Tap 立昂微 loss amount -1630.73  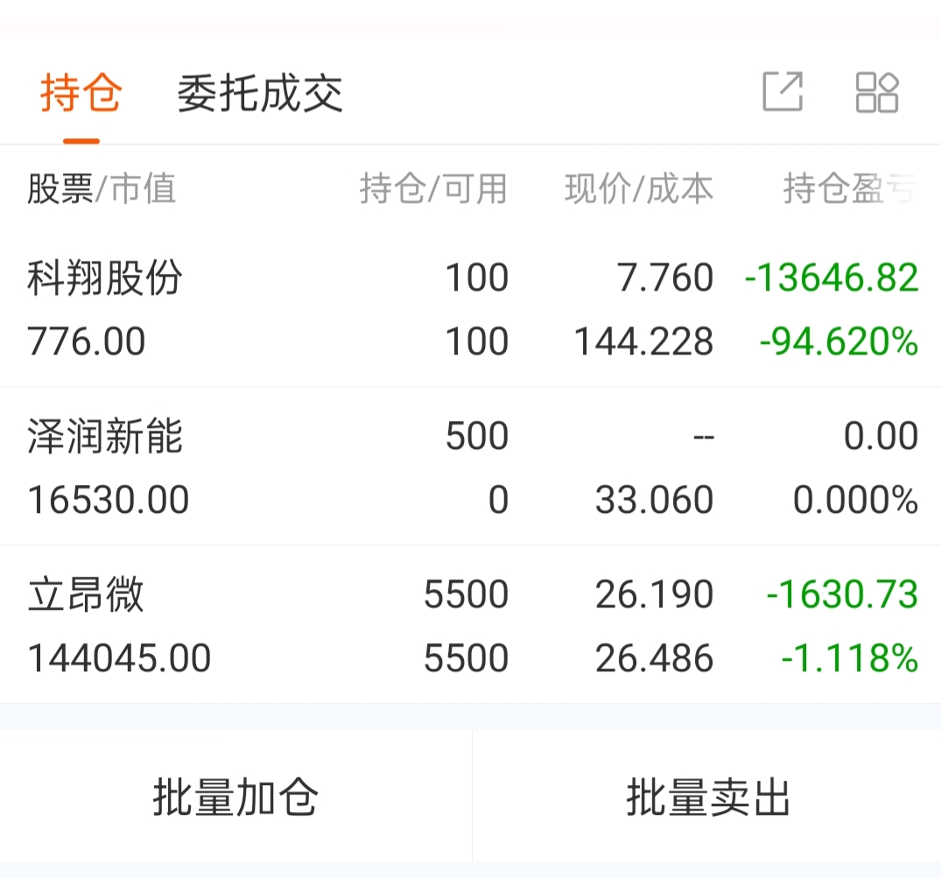point(841,595)
